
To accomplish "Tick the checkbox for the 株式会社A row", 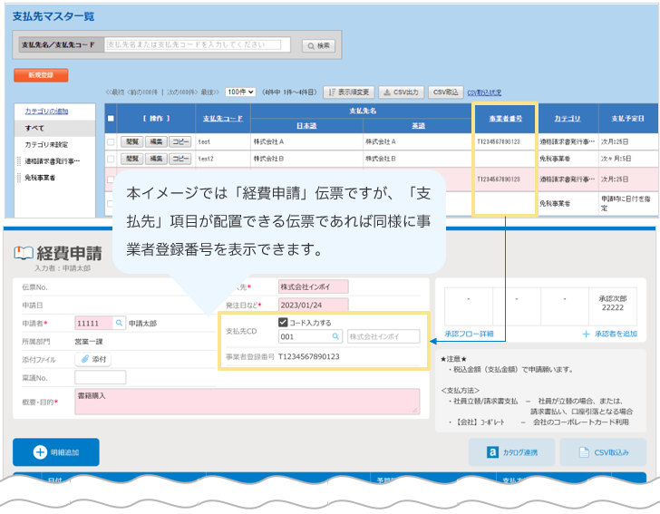I will pos(112,142).
